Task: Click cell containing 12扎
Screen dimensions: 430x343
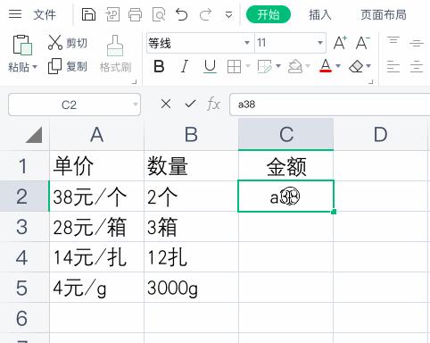Action: [191, 257]
